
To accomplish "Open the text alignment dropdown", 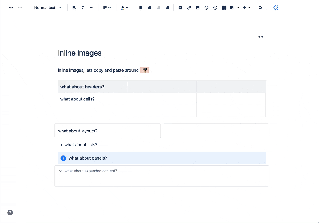I will pos(107,8).
